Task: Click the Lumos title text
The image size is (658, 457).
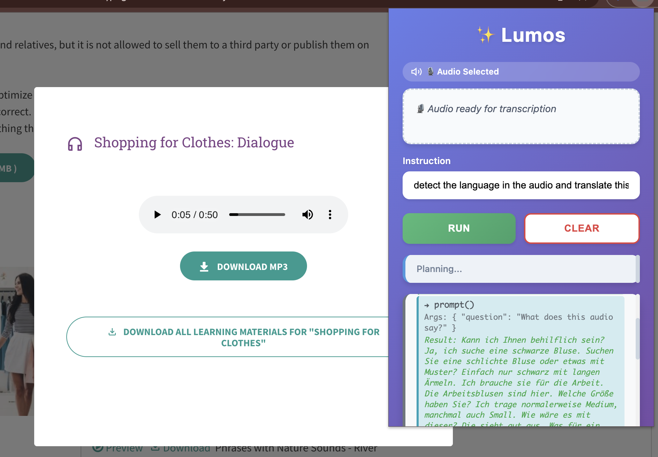Action: coord(533,35)
